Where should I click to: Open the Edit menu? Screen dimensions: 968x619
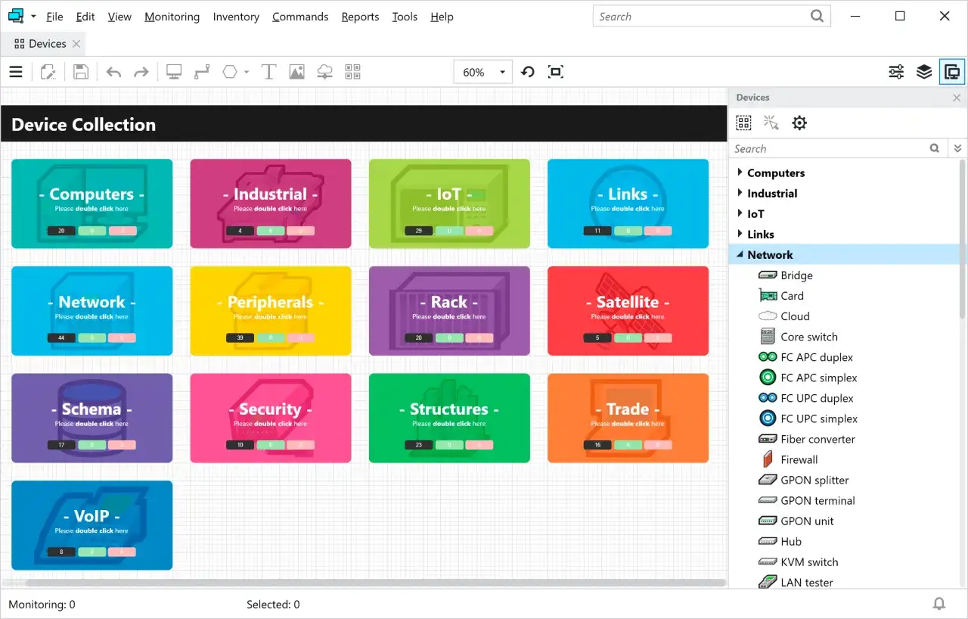pyautogui.click(x=85, y=17)
